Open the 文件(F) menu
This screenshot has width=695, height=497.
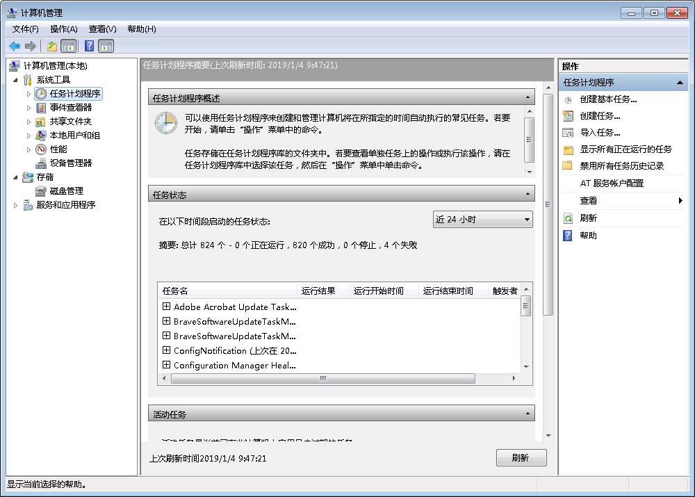coord(25,29)
